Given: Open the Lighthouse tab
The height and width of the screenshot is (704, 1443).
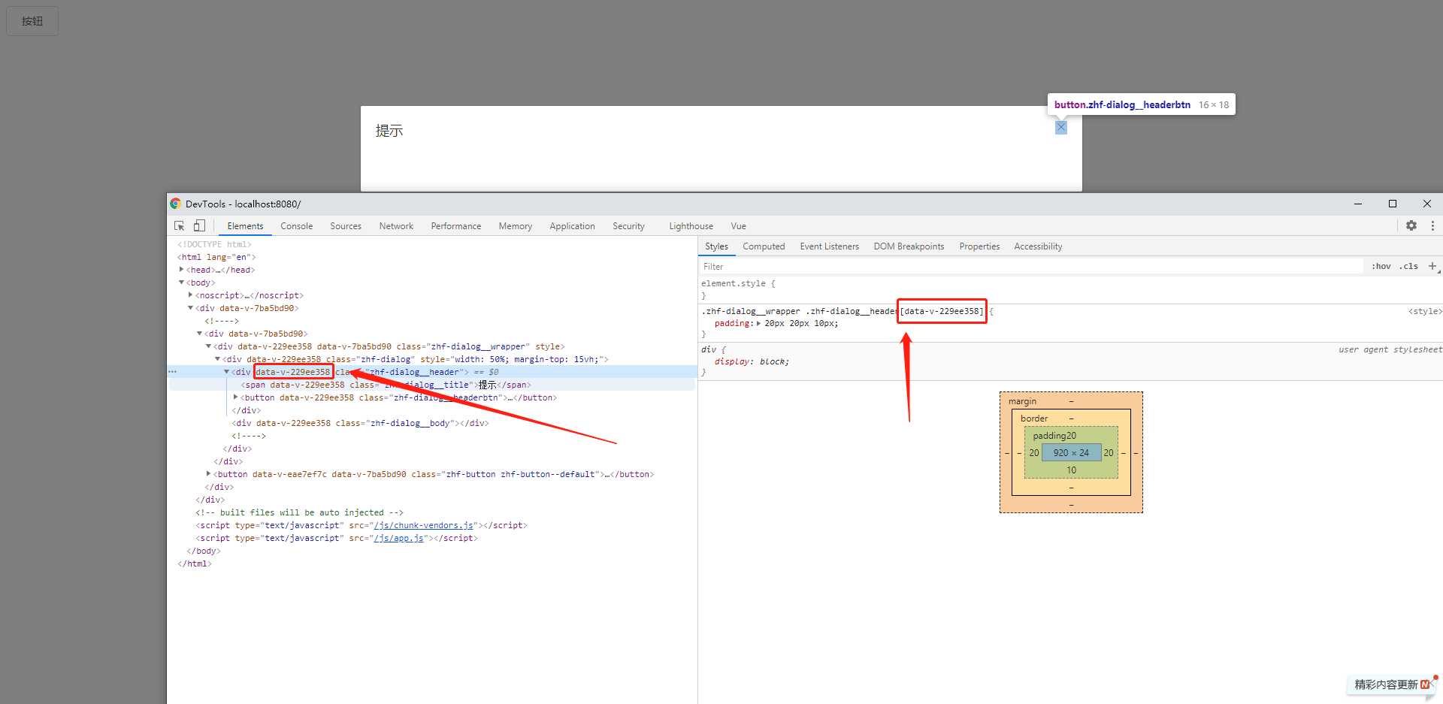Looking at the screenshot, I should [691, 226].
